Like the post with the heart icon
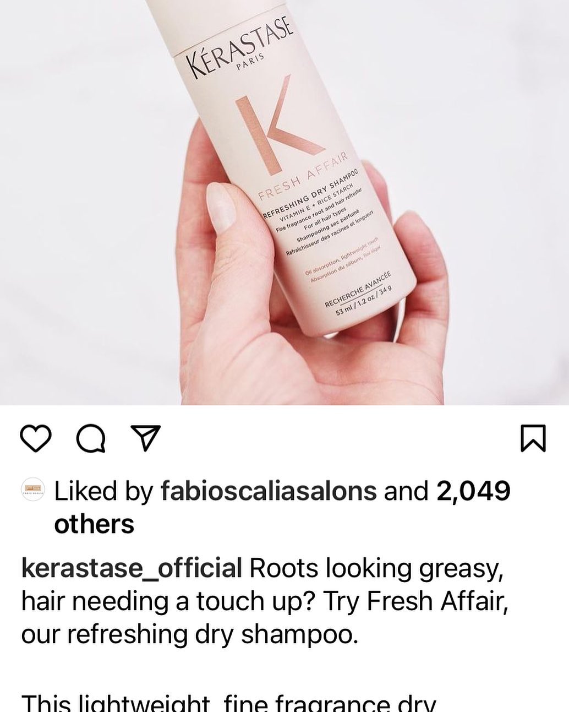569x712 pixels. pyautogui.click(x=36, y=438)
